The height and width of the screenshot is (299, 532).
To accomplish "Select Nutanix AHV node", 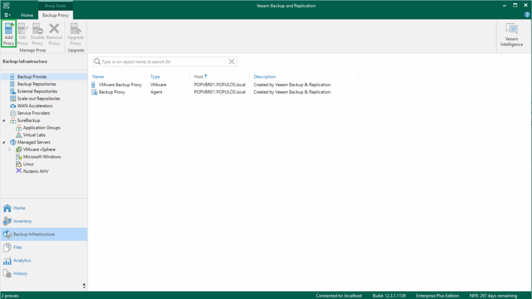I will pos(36,171).
